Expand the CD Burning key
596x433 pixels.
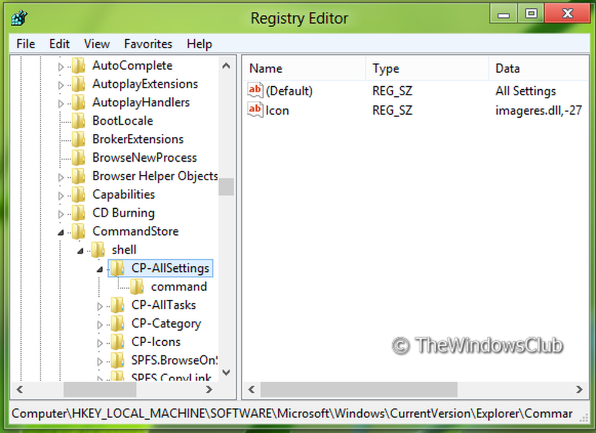point(61,214)
